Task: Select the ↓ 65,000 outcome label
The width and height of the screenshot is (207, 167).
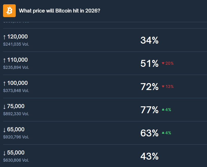Action: click(x=14, y=130)
